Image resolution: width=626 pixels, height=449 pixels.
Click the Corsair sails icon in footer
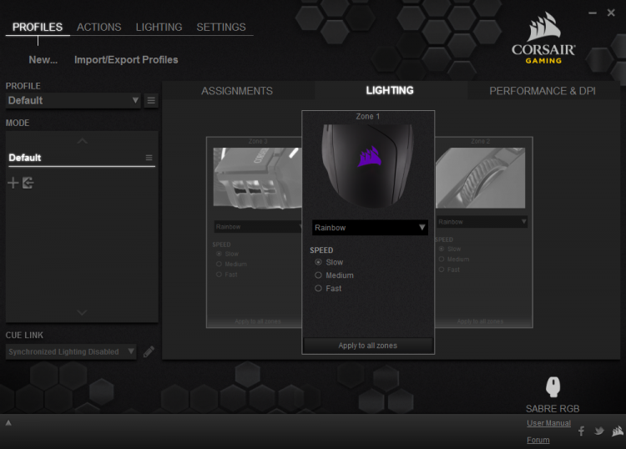click(617, 431)
